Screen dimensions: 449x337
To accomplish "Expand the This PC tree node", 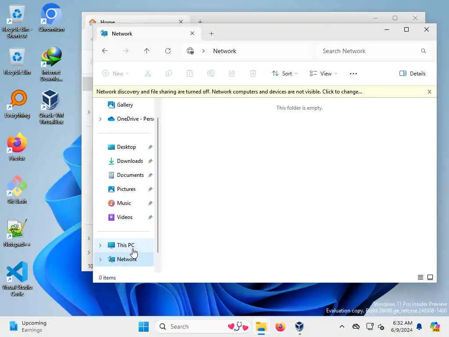I will pos(100,245).
